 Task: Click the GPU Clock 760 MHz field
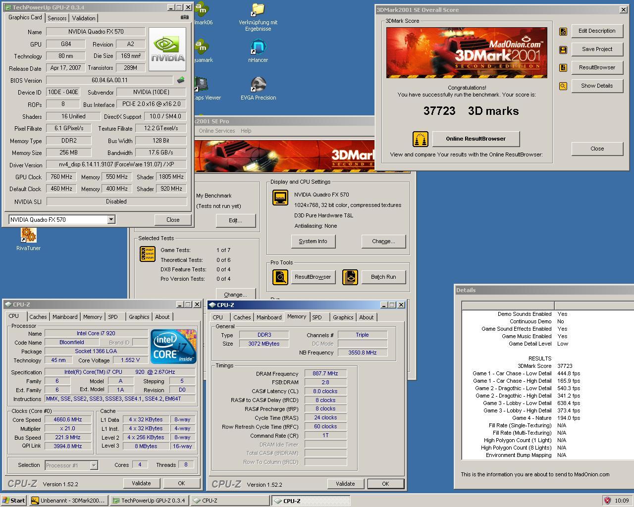click(x=61, y=177)
